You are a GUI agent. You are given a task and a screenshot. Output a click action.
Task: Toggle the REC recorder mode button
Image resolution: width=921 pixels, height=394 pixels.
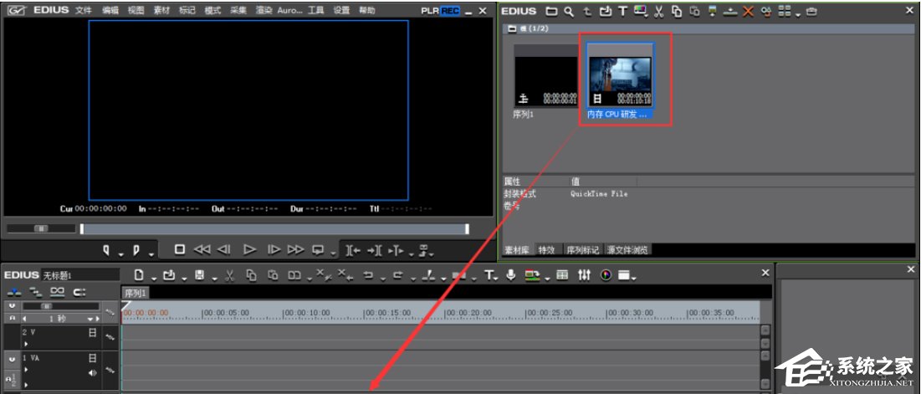450,10
